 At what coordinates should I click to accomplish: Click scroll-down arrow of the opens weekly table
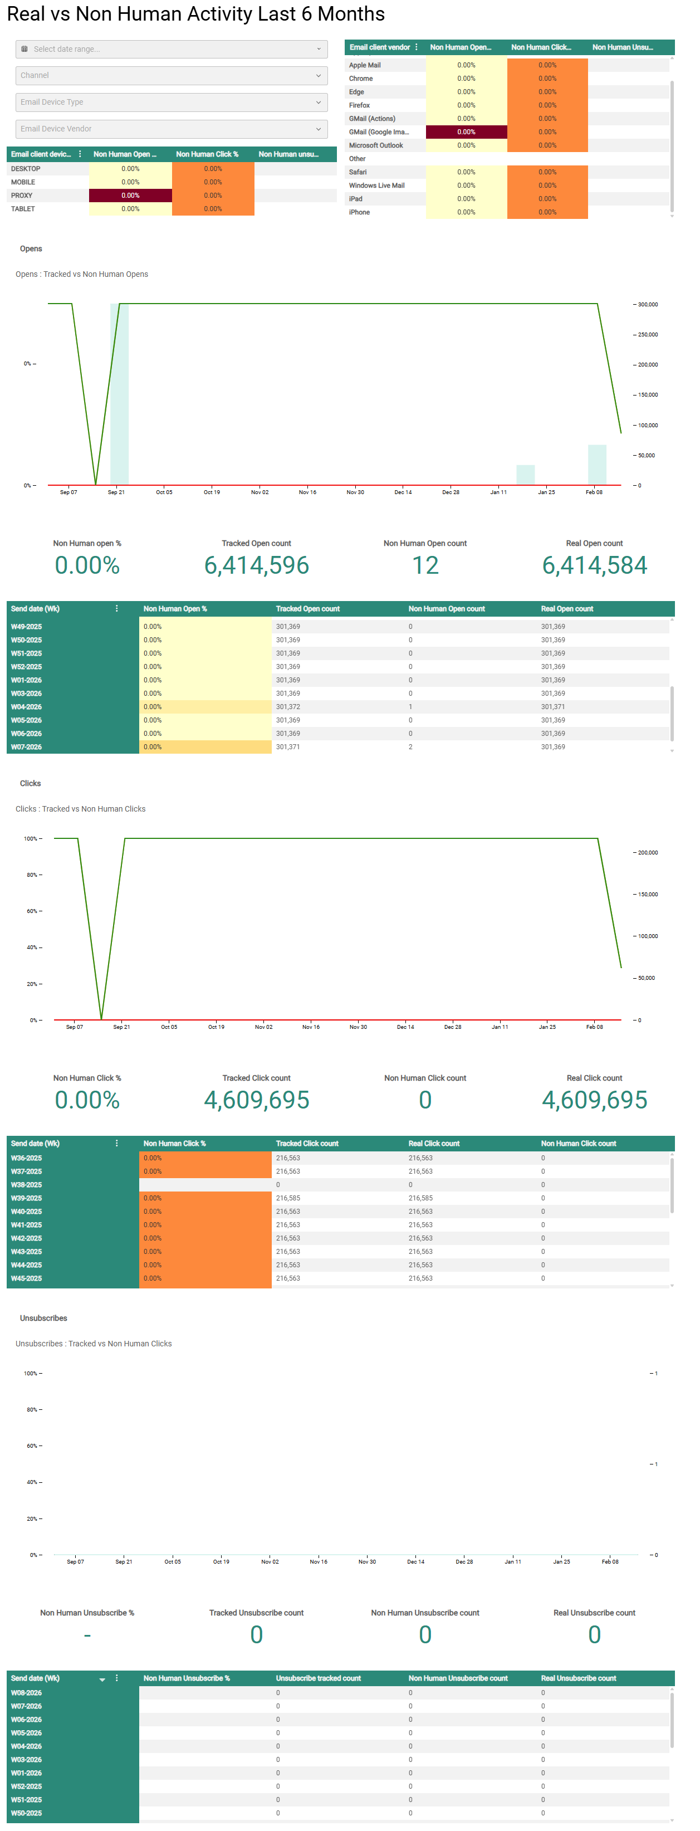coord(672,750)
